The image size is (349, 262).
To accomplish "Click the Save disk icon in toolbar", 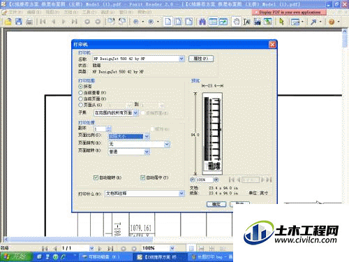I will point(19,22).
